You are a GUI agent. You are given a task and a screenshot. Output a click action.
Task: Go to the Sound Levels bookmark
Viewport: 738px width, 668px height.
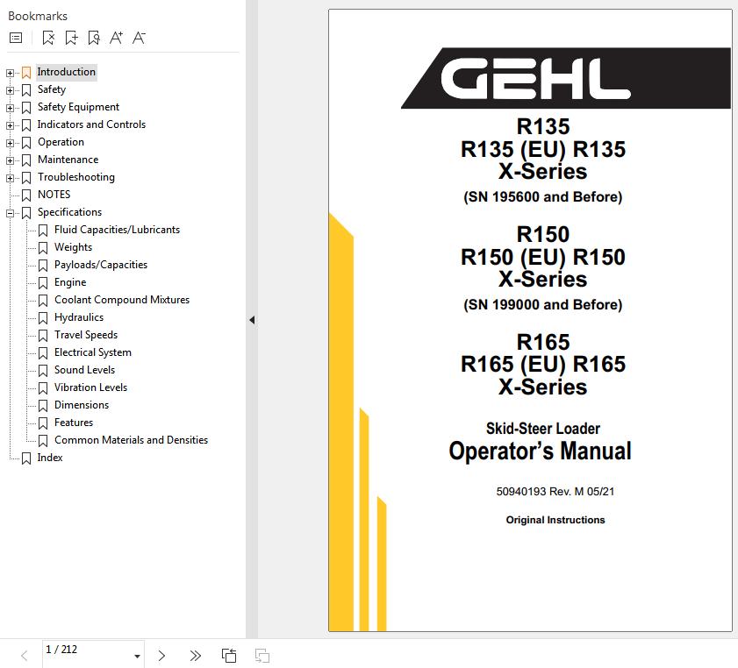point(84,370)
